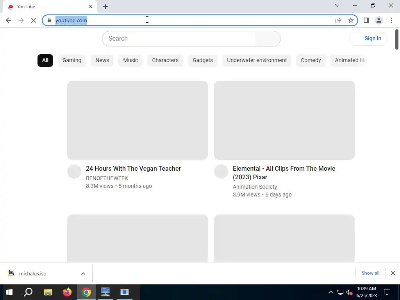Show all downloads
400x300 pixels.
(x=370, y=273)
